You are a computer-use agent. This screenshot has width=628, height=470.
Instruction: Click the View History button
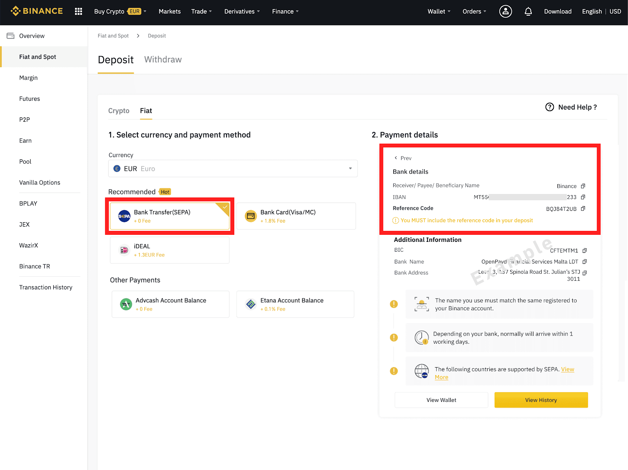click(541, 400)
